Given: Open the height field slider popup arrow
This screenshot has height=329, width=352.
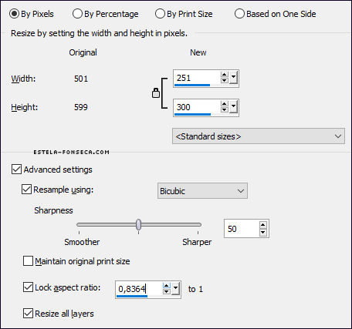Looking at the screenshot, I should click(233, 107).
